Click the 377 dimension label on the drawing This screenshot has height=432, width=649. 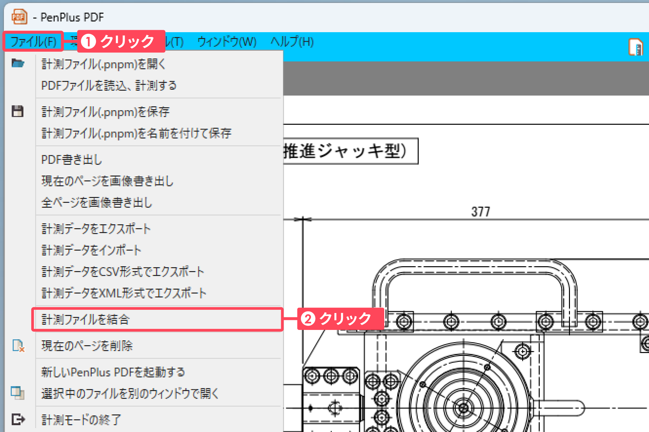point(480,212)
